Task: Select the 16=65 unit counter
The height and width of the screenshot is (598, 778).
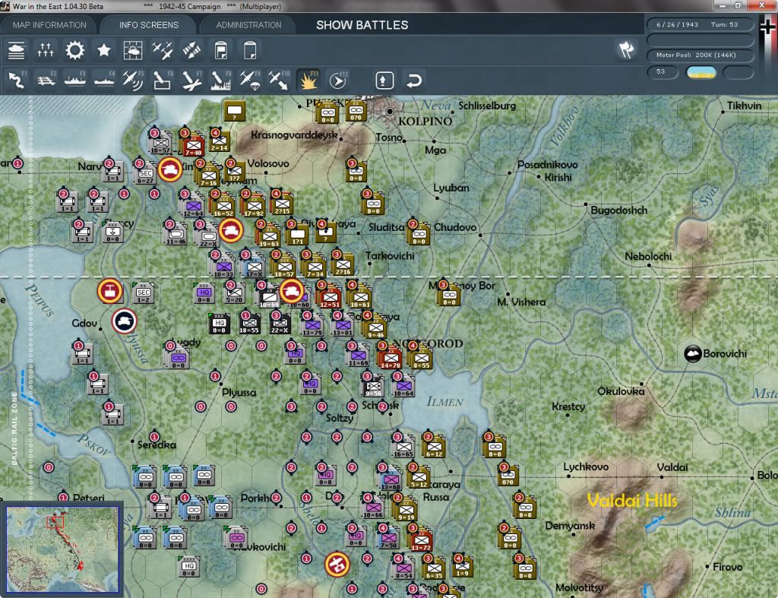Action: point(403,447)
